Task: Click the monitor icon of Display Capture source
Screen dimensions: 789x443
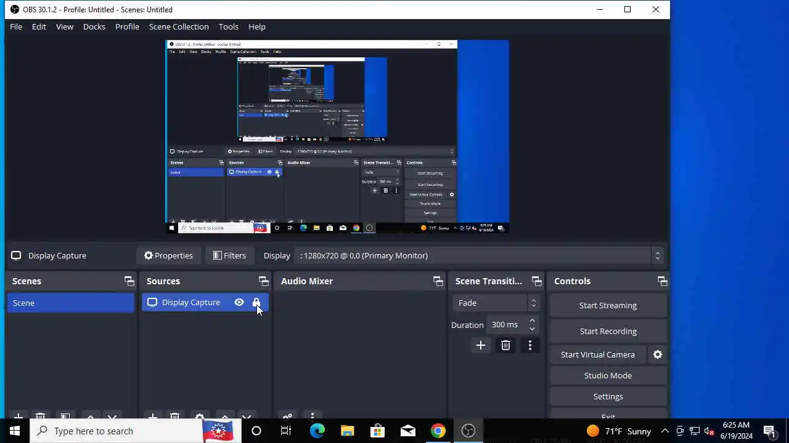Action: tap(152, 302)
